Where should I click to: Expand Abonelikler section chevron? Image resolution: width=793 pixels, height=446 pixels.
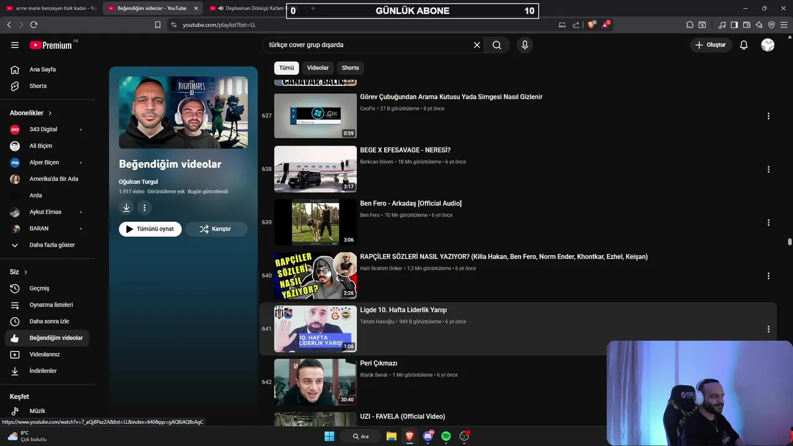tap(50, 113)
